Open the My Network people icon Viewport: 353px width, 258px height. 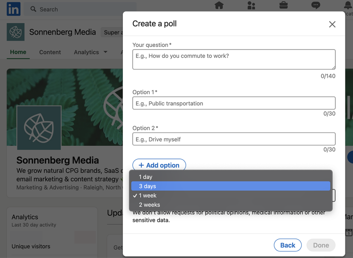(251, 5)
